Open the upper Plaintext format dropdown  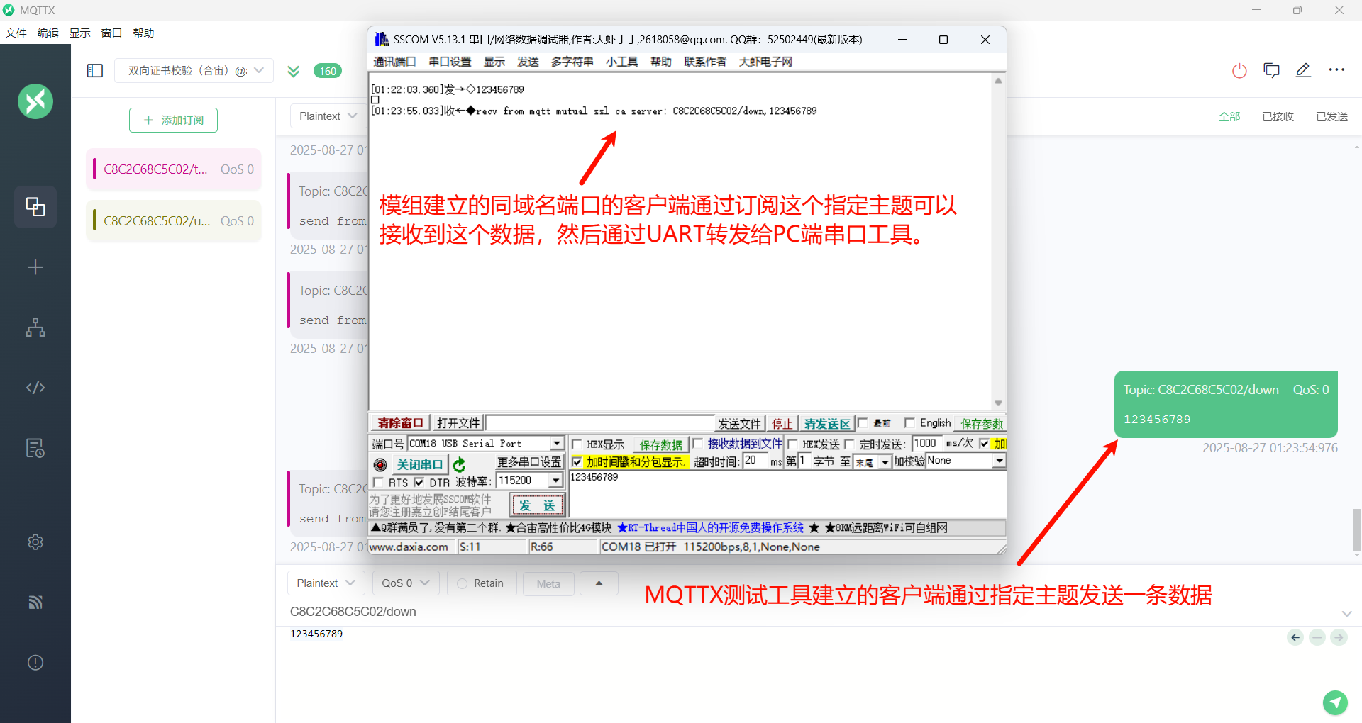coord(328,116)
